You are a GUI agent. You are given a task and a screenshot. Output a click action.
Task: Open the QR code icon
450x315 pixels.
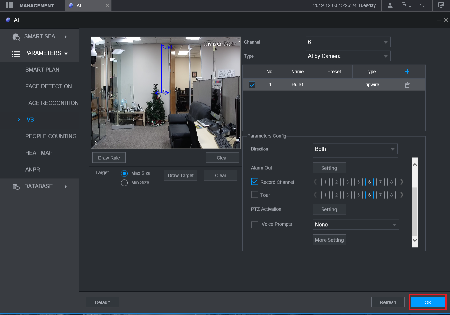422,5
